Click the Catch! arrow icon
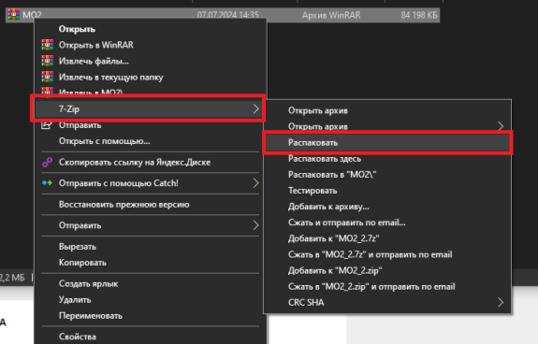 coord(48,183)
